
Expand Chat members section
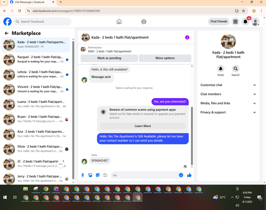pyautogui.click(x=228, y=94)
